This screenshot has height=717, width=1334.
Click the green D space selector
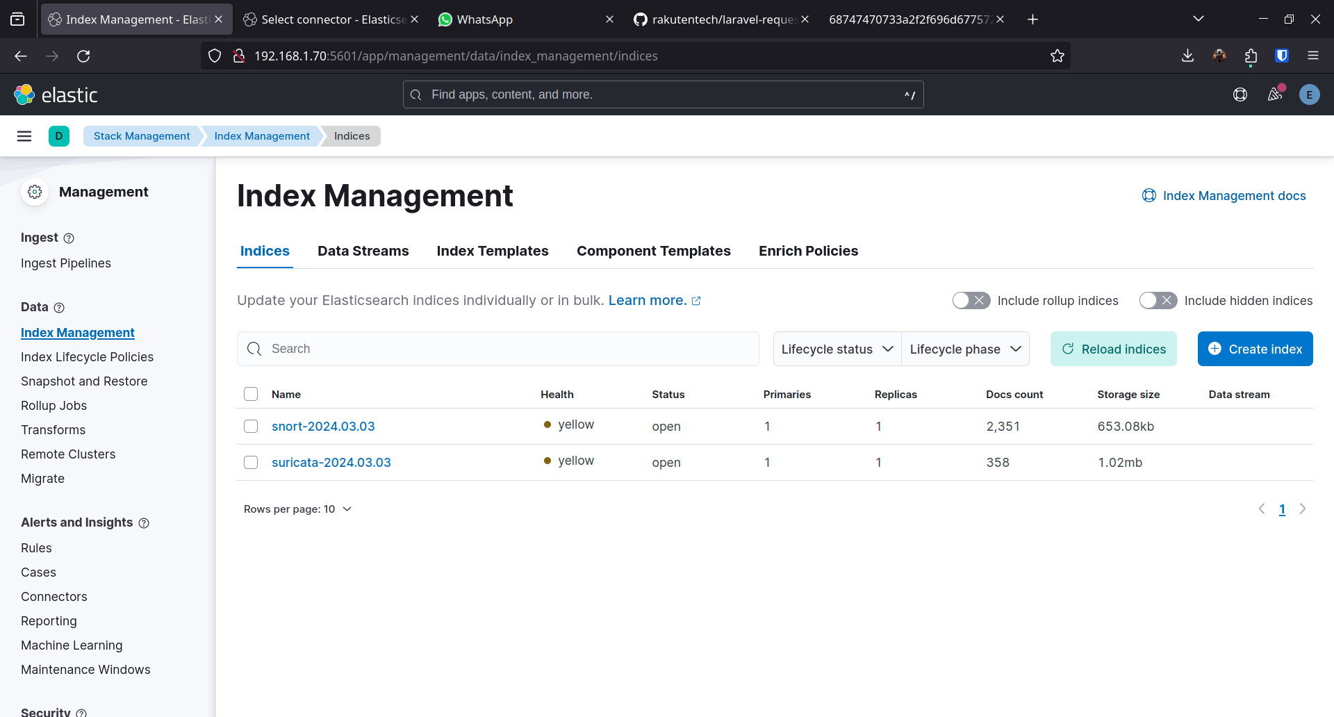coord(59,136)
